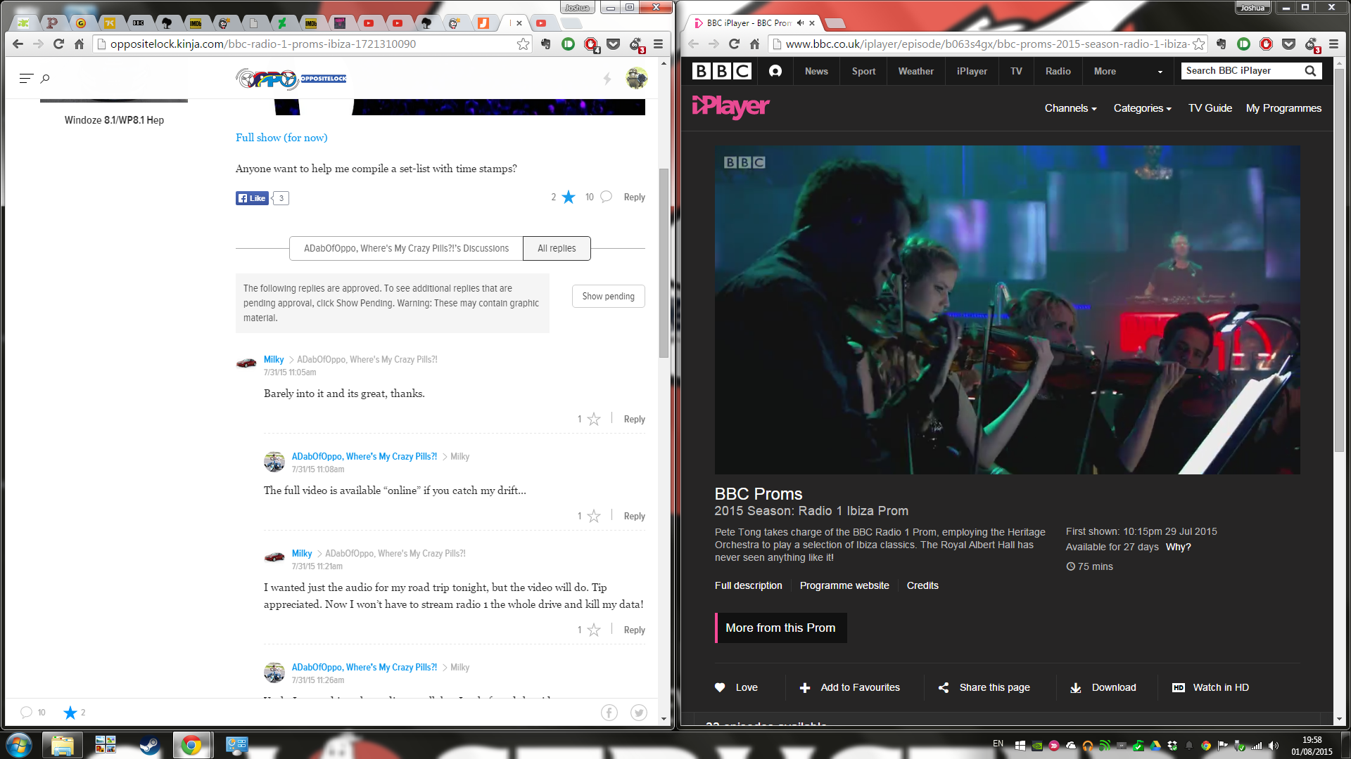Expand the More dropdown in BBC nav
The width and height of the screenshot is (1351, 759).
pos(1128,71)
